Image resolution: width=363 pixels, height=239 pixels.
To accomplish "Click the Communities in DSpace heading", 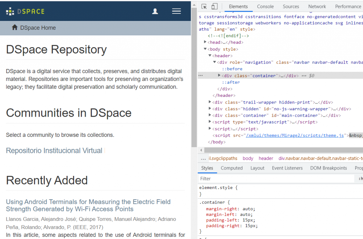I will (x=69, y=113).
